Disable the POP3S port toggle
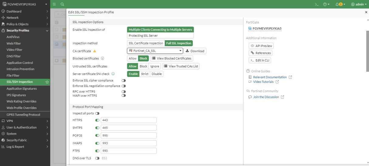 click(97, 136)
